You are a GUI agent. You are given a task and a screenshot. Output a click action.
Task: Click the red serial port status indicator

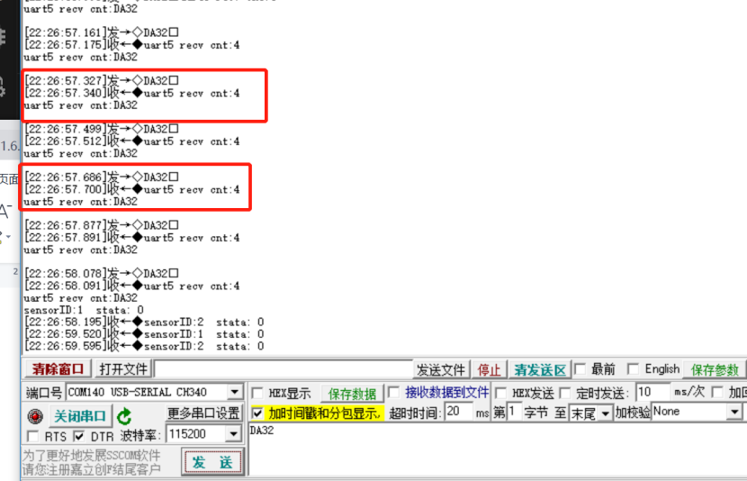pos(35,416)
